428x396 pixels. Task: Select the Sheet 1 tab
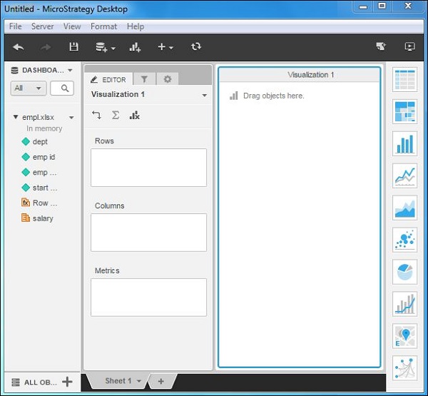tap(118, 381)
